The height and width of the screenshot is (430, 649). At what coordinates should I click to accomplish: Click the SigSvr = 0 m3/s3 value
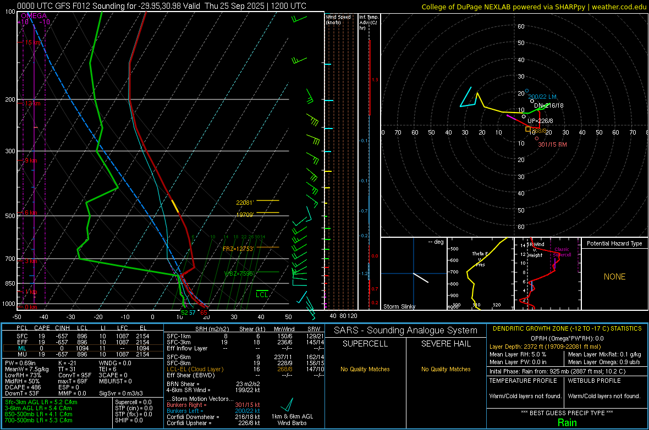point(121,393)
